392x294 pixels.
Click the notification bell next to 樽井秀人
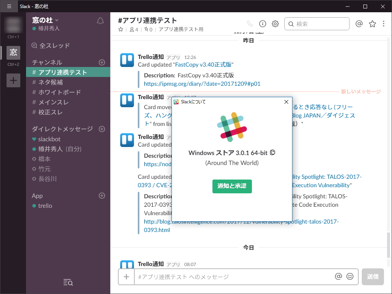coord(100,21)
